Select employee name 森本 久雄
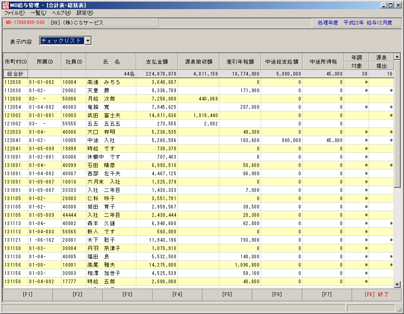The height and width of the screenshot is (314, 404). coord(101,223)
